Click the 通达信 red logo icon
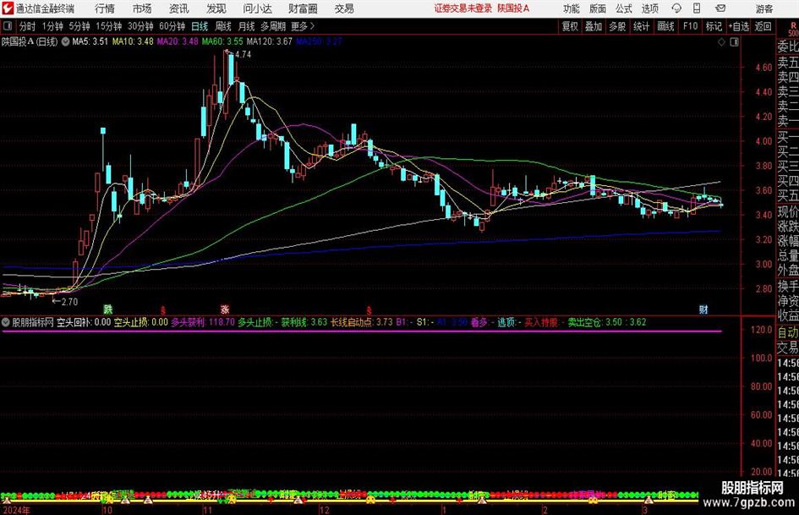This screenshot has height=515, width=799. pos(7,8)
